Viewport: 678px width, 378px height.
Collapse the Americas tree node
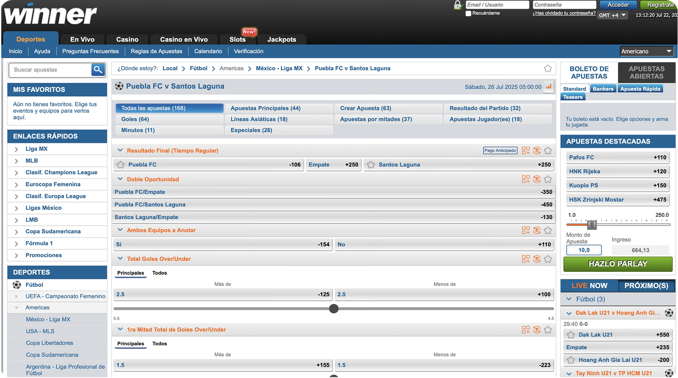(17, 308)
